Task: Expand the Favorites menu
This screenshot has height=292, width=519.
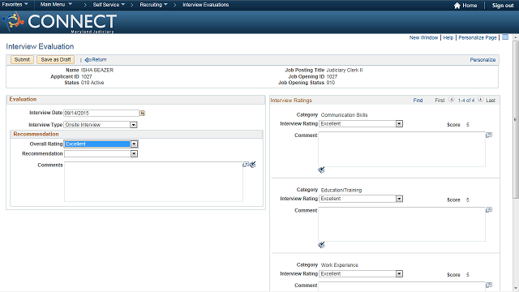Action: pyautogui.click(x=15, y=5)
